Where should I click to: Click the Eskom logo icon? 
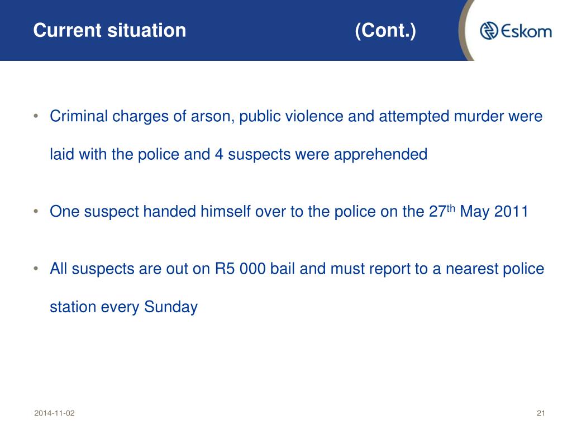489,31
